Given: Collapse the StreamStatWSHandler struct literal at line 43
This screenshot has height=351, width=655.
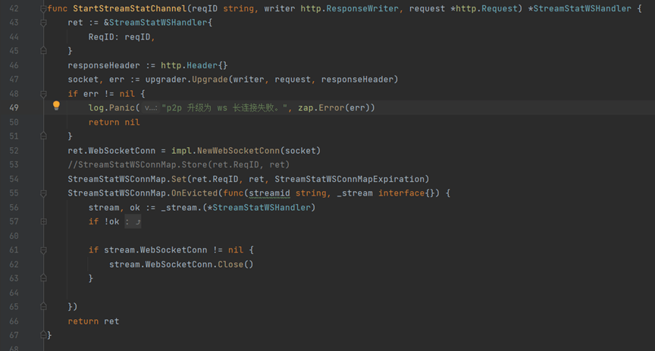Looking at the screenshot, I should click(x=43, y=23).
